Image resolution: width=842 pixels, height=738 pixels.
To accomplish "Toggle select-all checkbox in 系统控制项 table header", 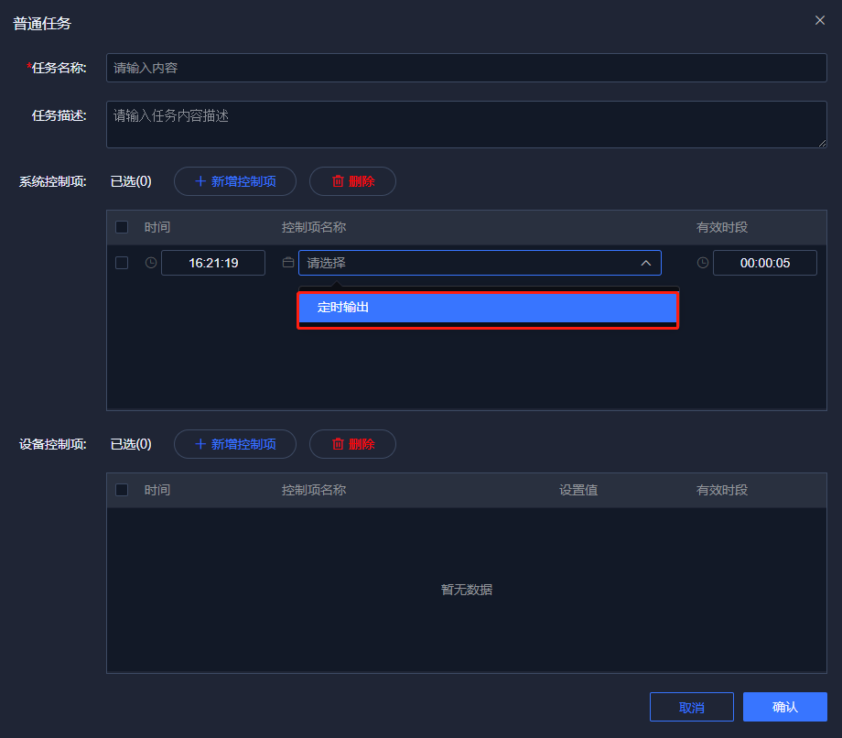I will pyautogui.click(x=122, y=227).
